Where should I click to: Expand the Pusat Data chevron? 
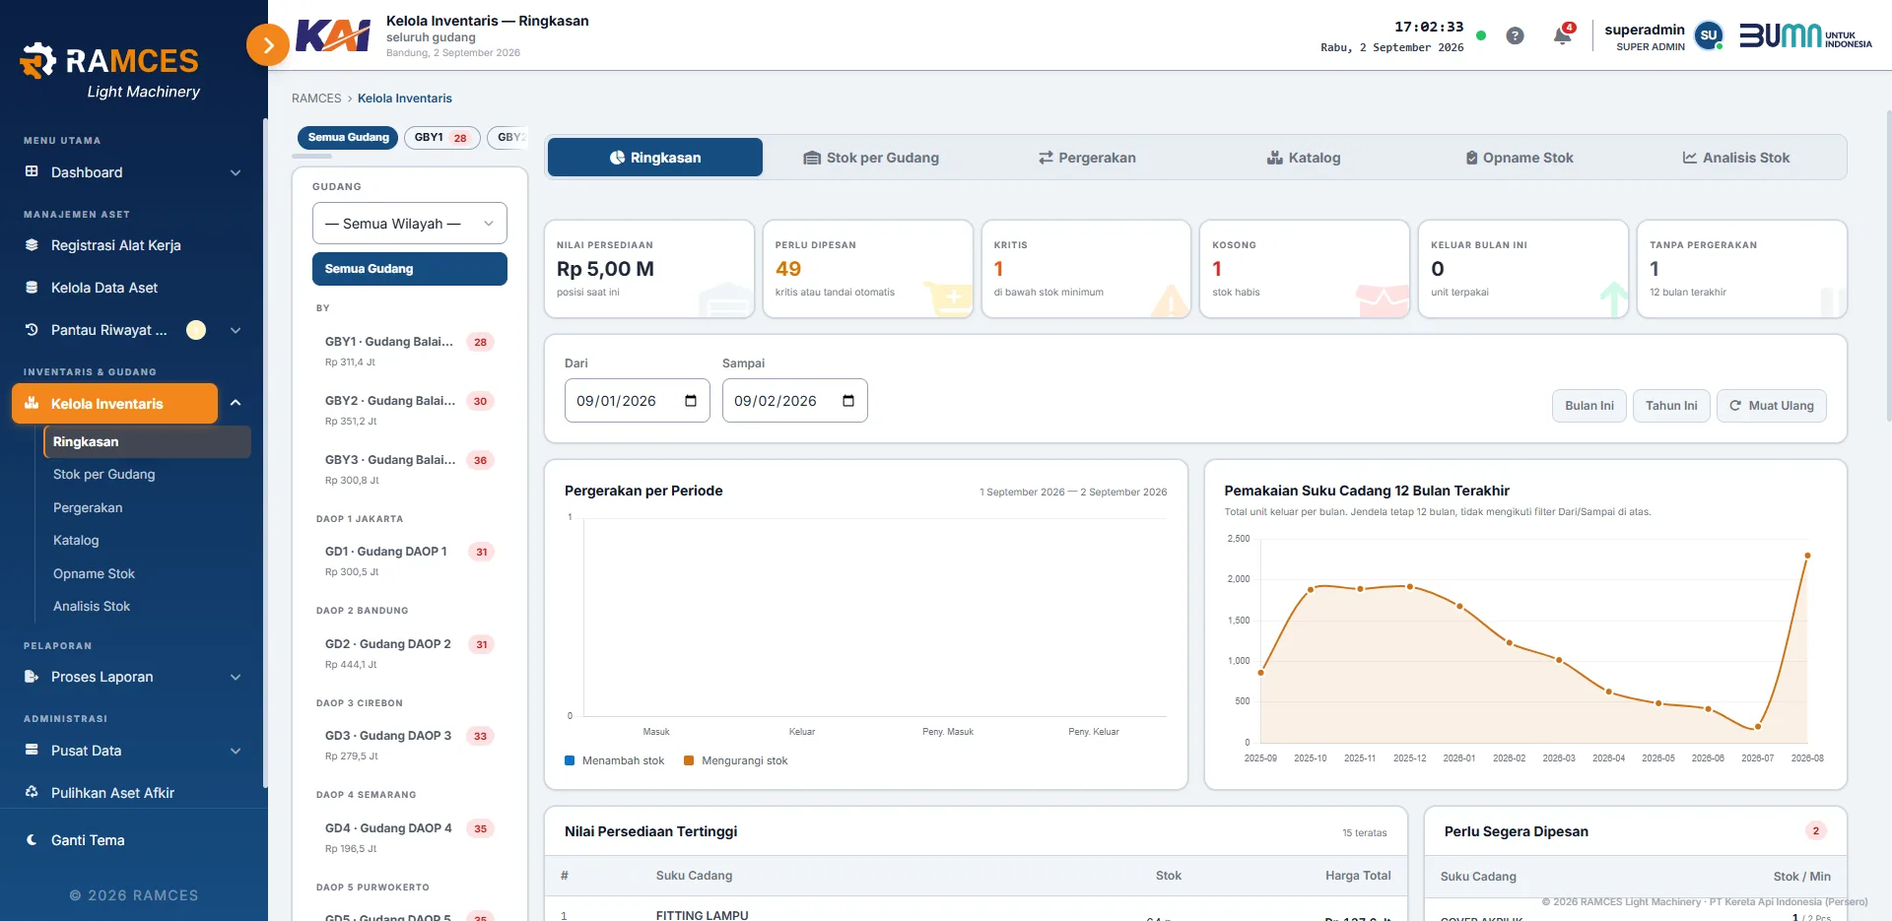[x=236, y=751]
